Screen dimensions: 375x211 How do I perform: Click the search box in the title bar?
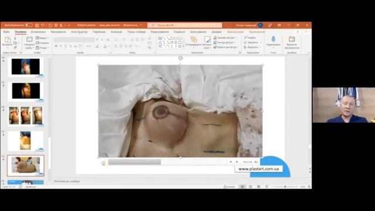click(185, 25)
